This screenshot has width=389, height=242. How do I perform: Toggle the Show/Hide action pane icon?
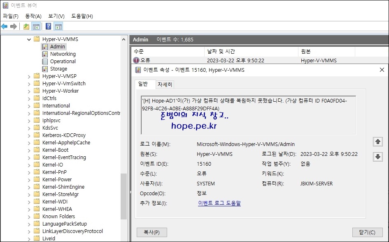coord(58,26)
